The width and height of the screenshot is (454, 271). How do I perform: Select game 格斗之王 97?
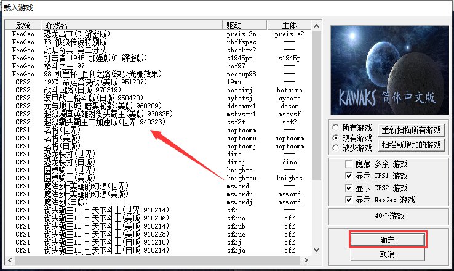click(x=64, y=66)
